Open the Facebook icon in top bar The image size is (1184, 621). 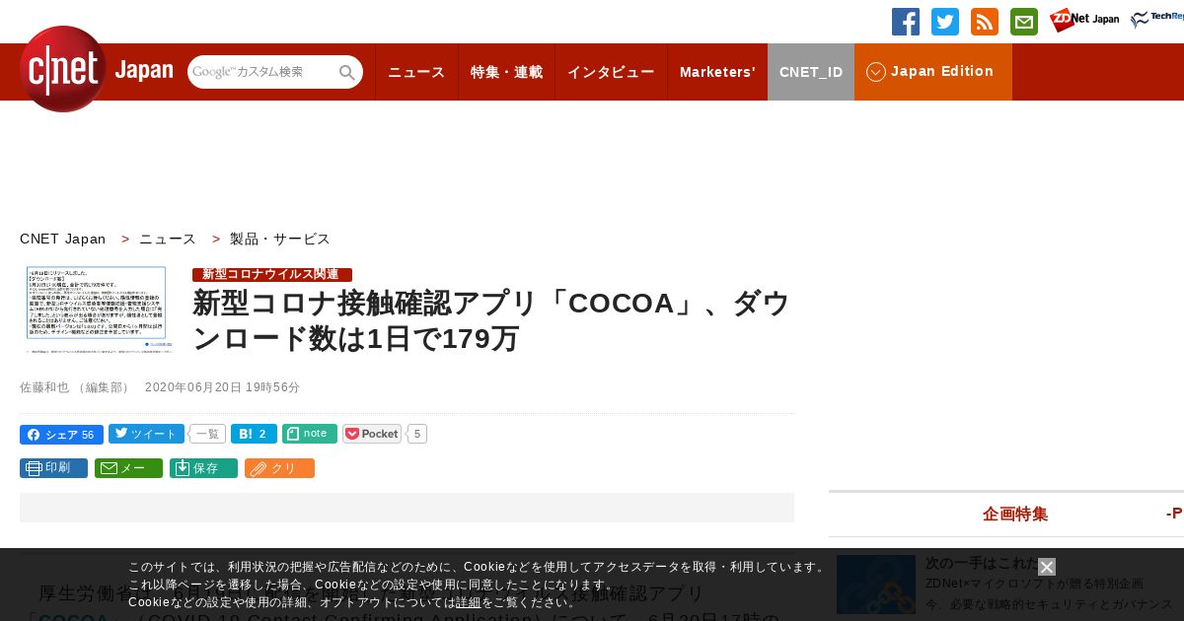tap(906, 22)
